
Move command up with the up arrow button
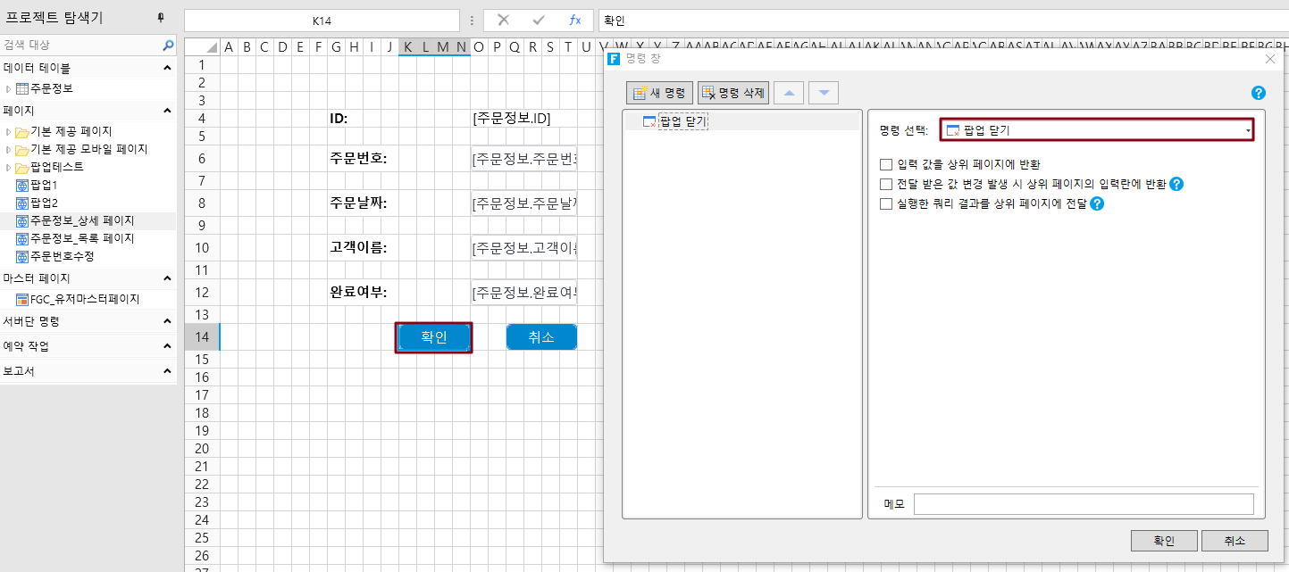pyautogui.click(x=789, y=93)
